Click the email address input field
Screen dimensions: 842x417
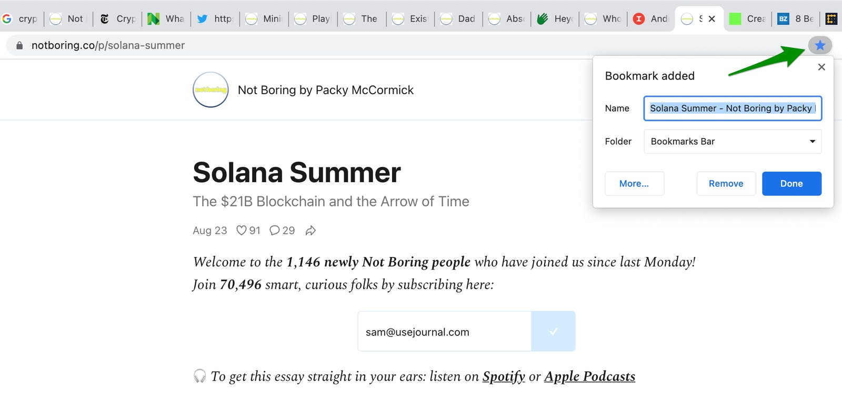tap(444, 332)
